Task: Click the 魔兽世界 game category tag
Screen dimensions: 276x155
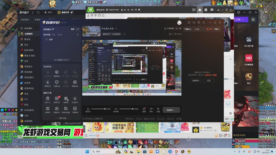Action: click(111, 34)
